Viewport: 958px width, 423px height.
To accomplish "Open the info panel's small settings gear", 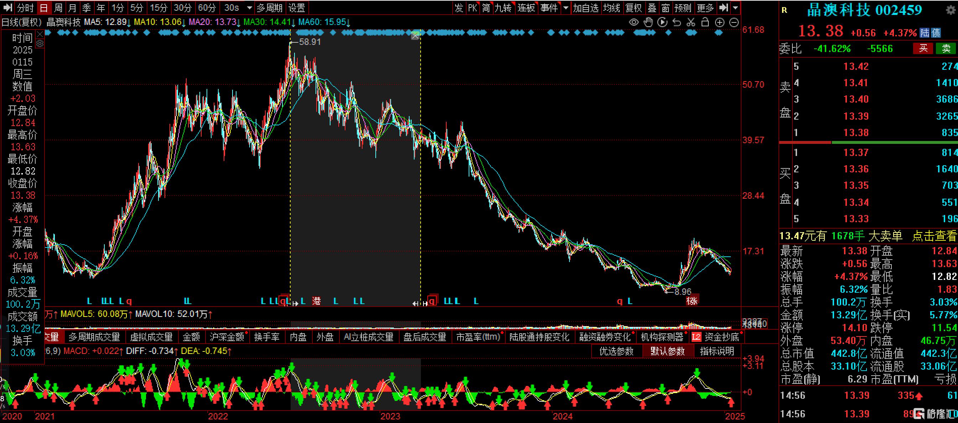I will coord(40,44).
